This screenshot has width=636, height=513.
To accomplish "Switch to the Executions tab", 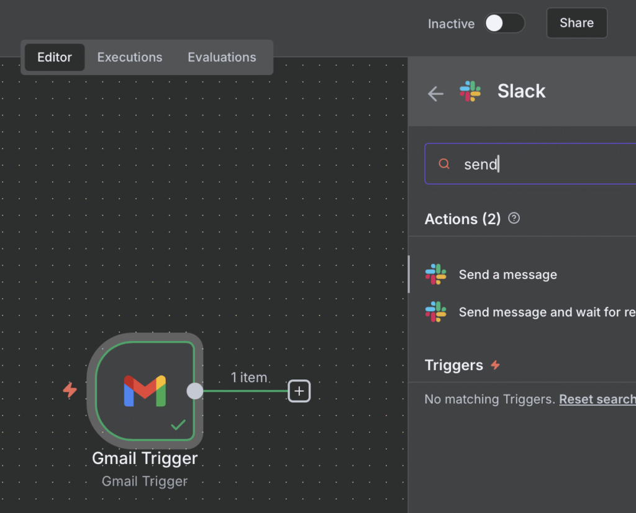I will [130, 57].
